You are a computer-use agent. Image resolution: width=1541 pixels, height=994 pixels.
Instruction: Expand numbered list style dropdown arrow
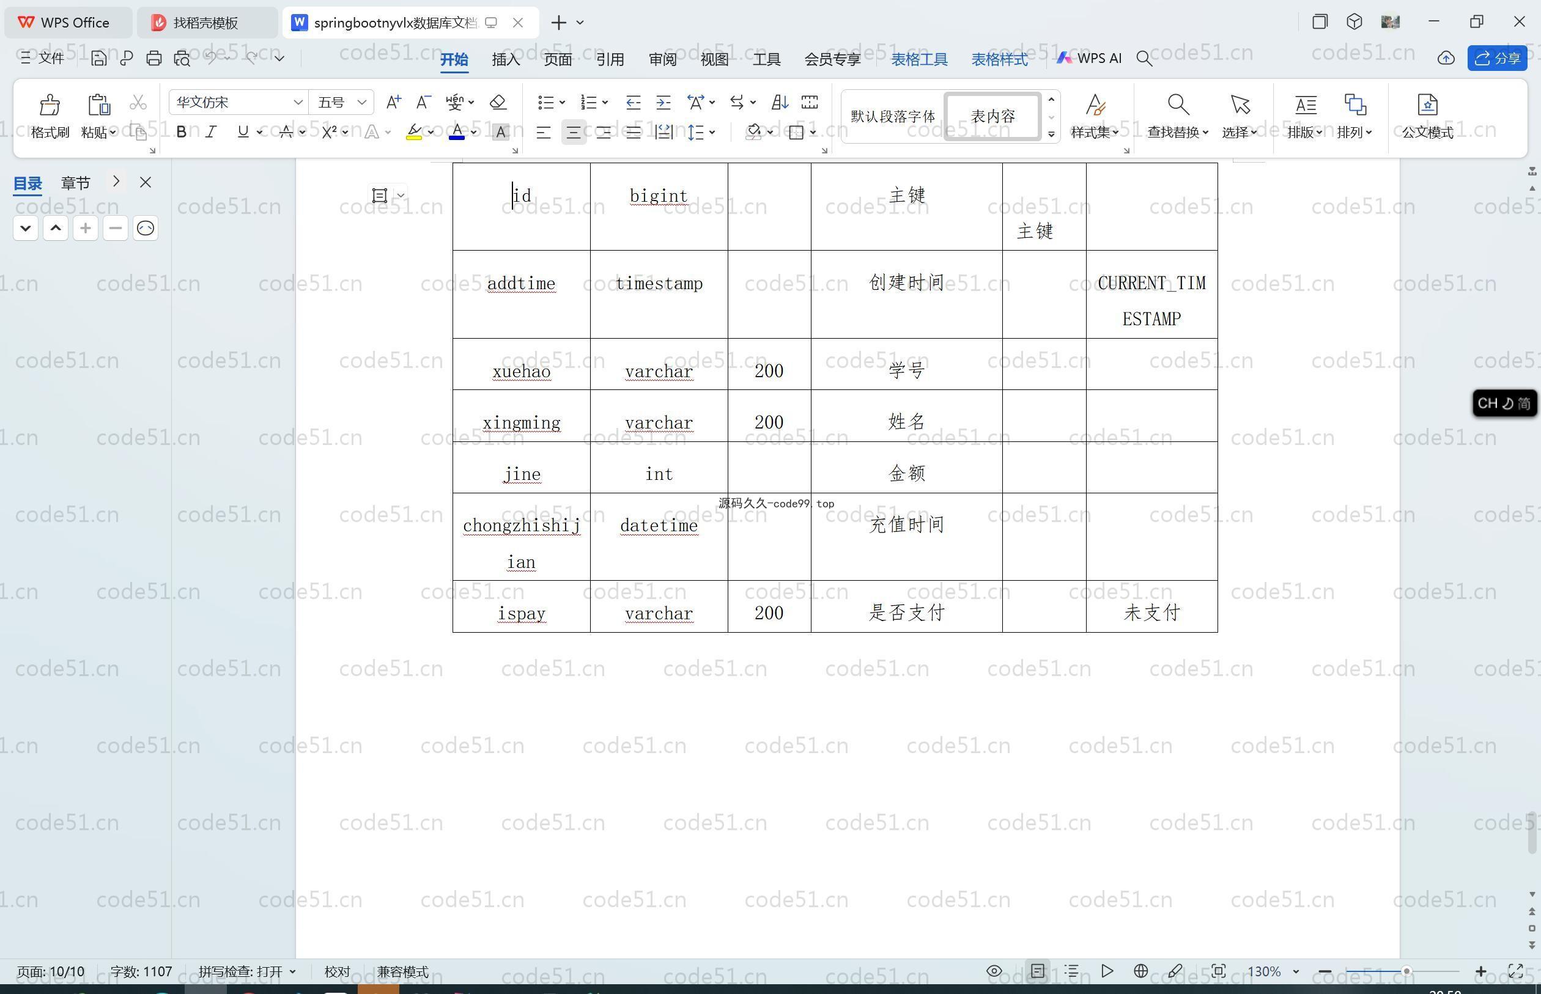coord(605,102)
